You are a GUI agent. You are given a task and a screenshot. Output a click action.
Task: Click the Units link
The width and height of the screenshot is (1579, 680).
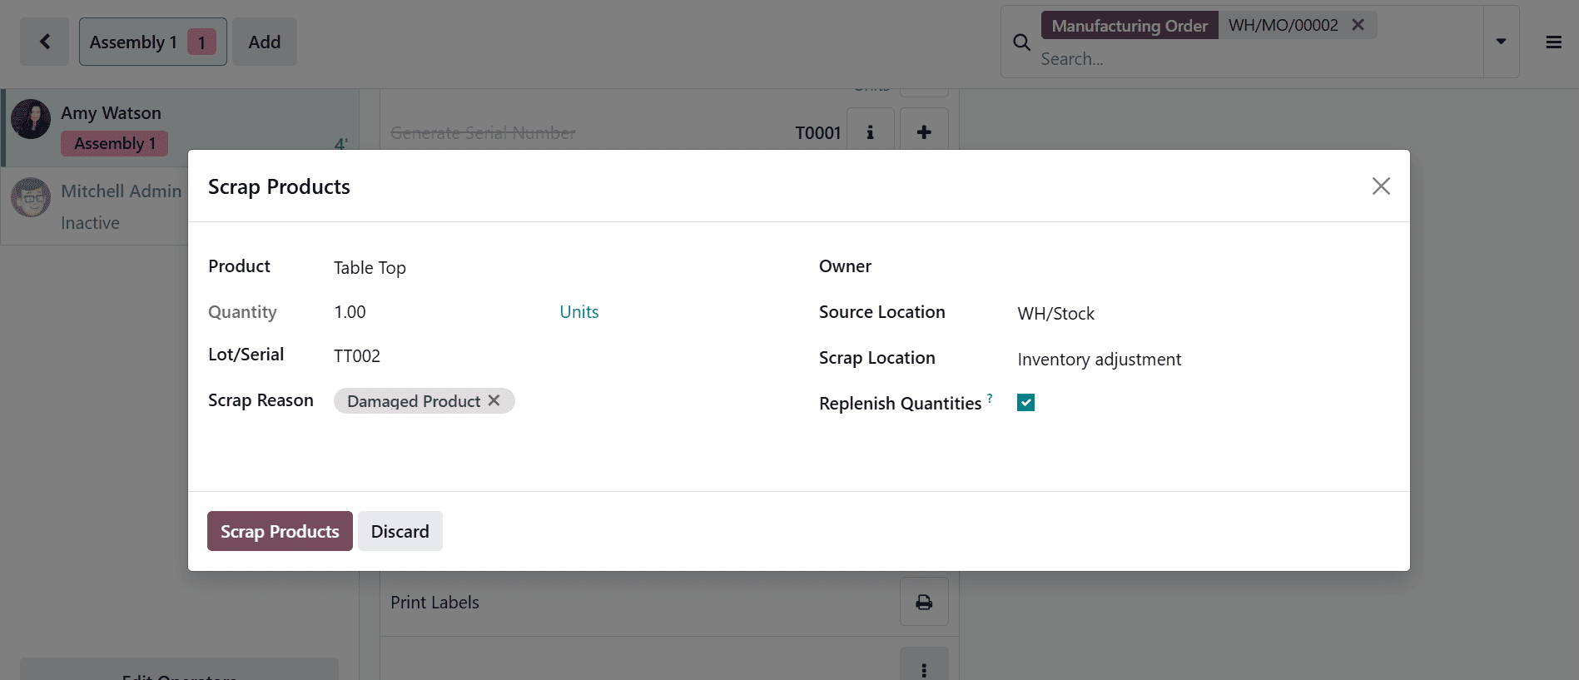click(x=579, y=312)
